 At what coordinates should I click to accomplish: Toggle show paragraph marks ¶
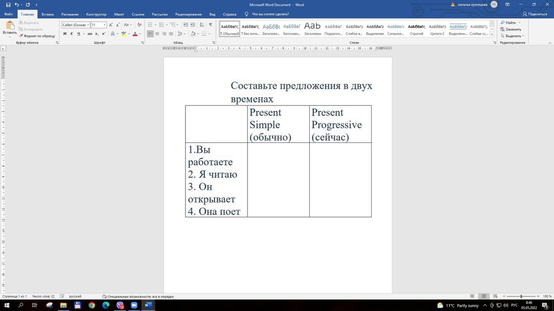pos(211,25)
